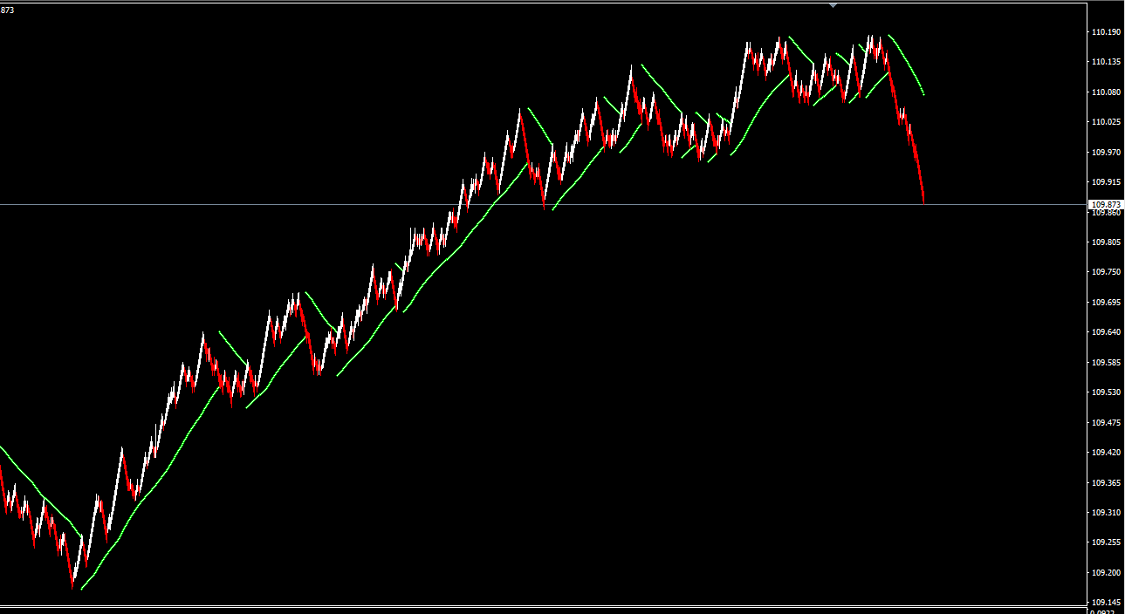The image size is (1125, 614).
Task: Click the 873 text in chart corner
Action: click(7, 10)
